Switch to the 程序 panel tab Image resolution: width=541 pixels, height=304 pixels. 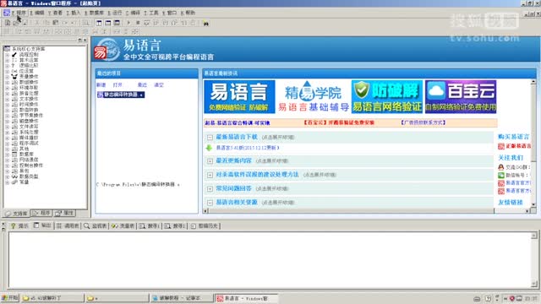coord(41,214)
